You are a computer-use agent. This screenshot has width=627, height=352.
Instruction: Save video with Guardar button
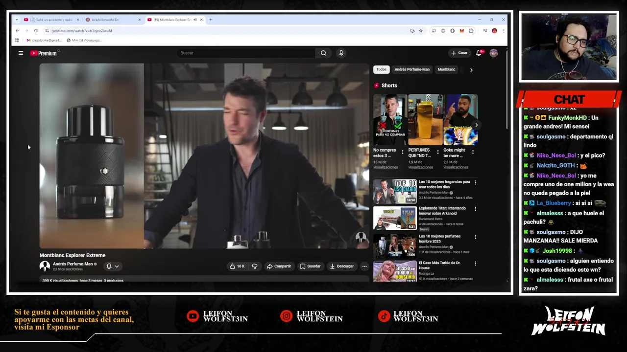point(310,266)
